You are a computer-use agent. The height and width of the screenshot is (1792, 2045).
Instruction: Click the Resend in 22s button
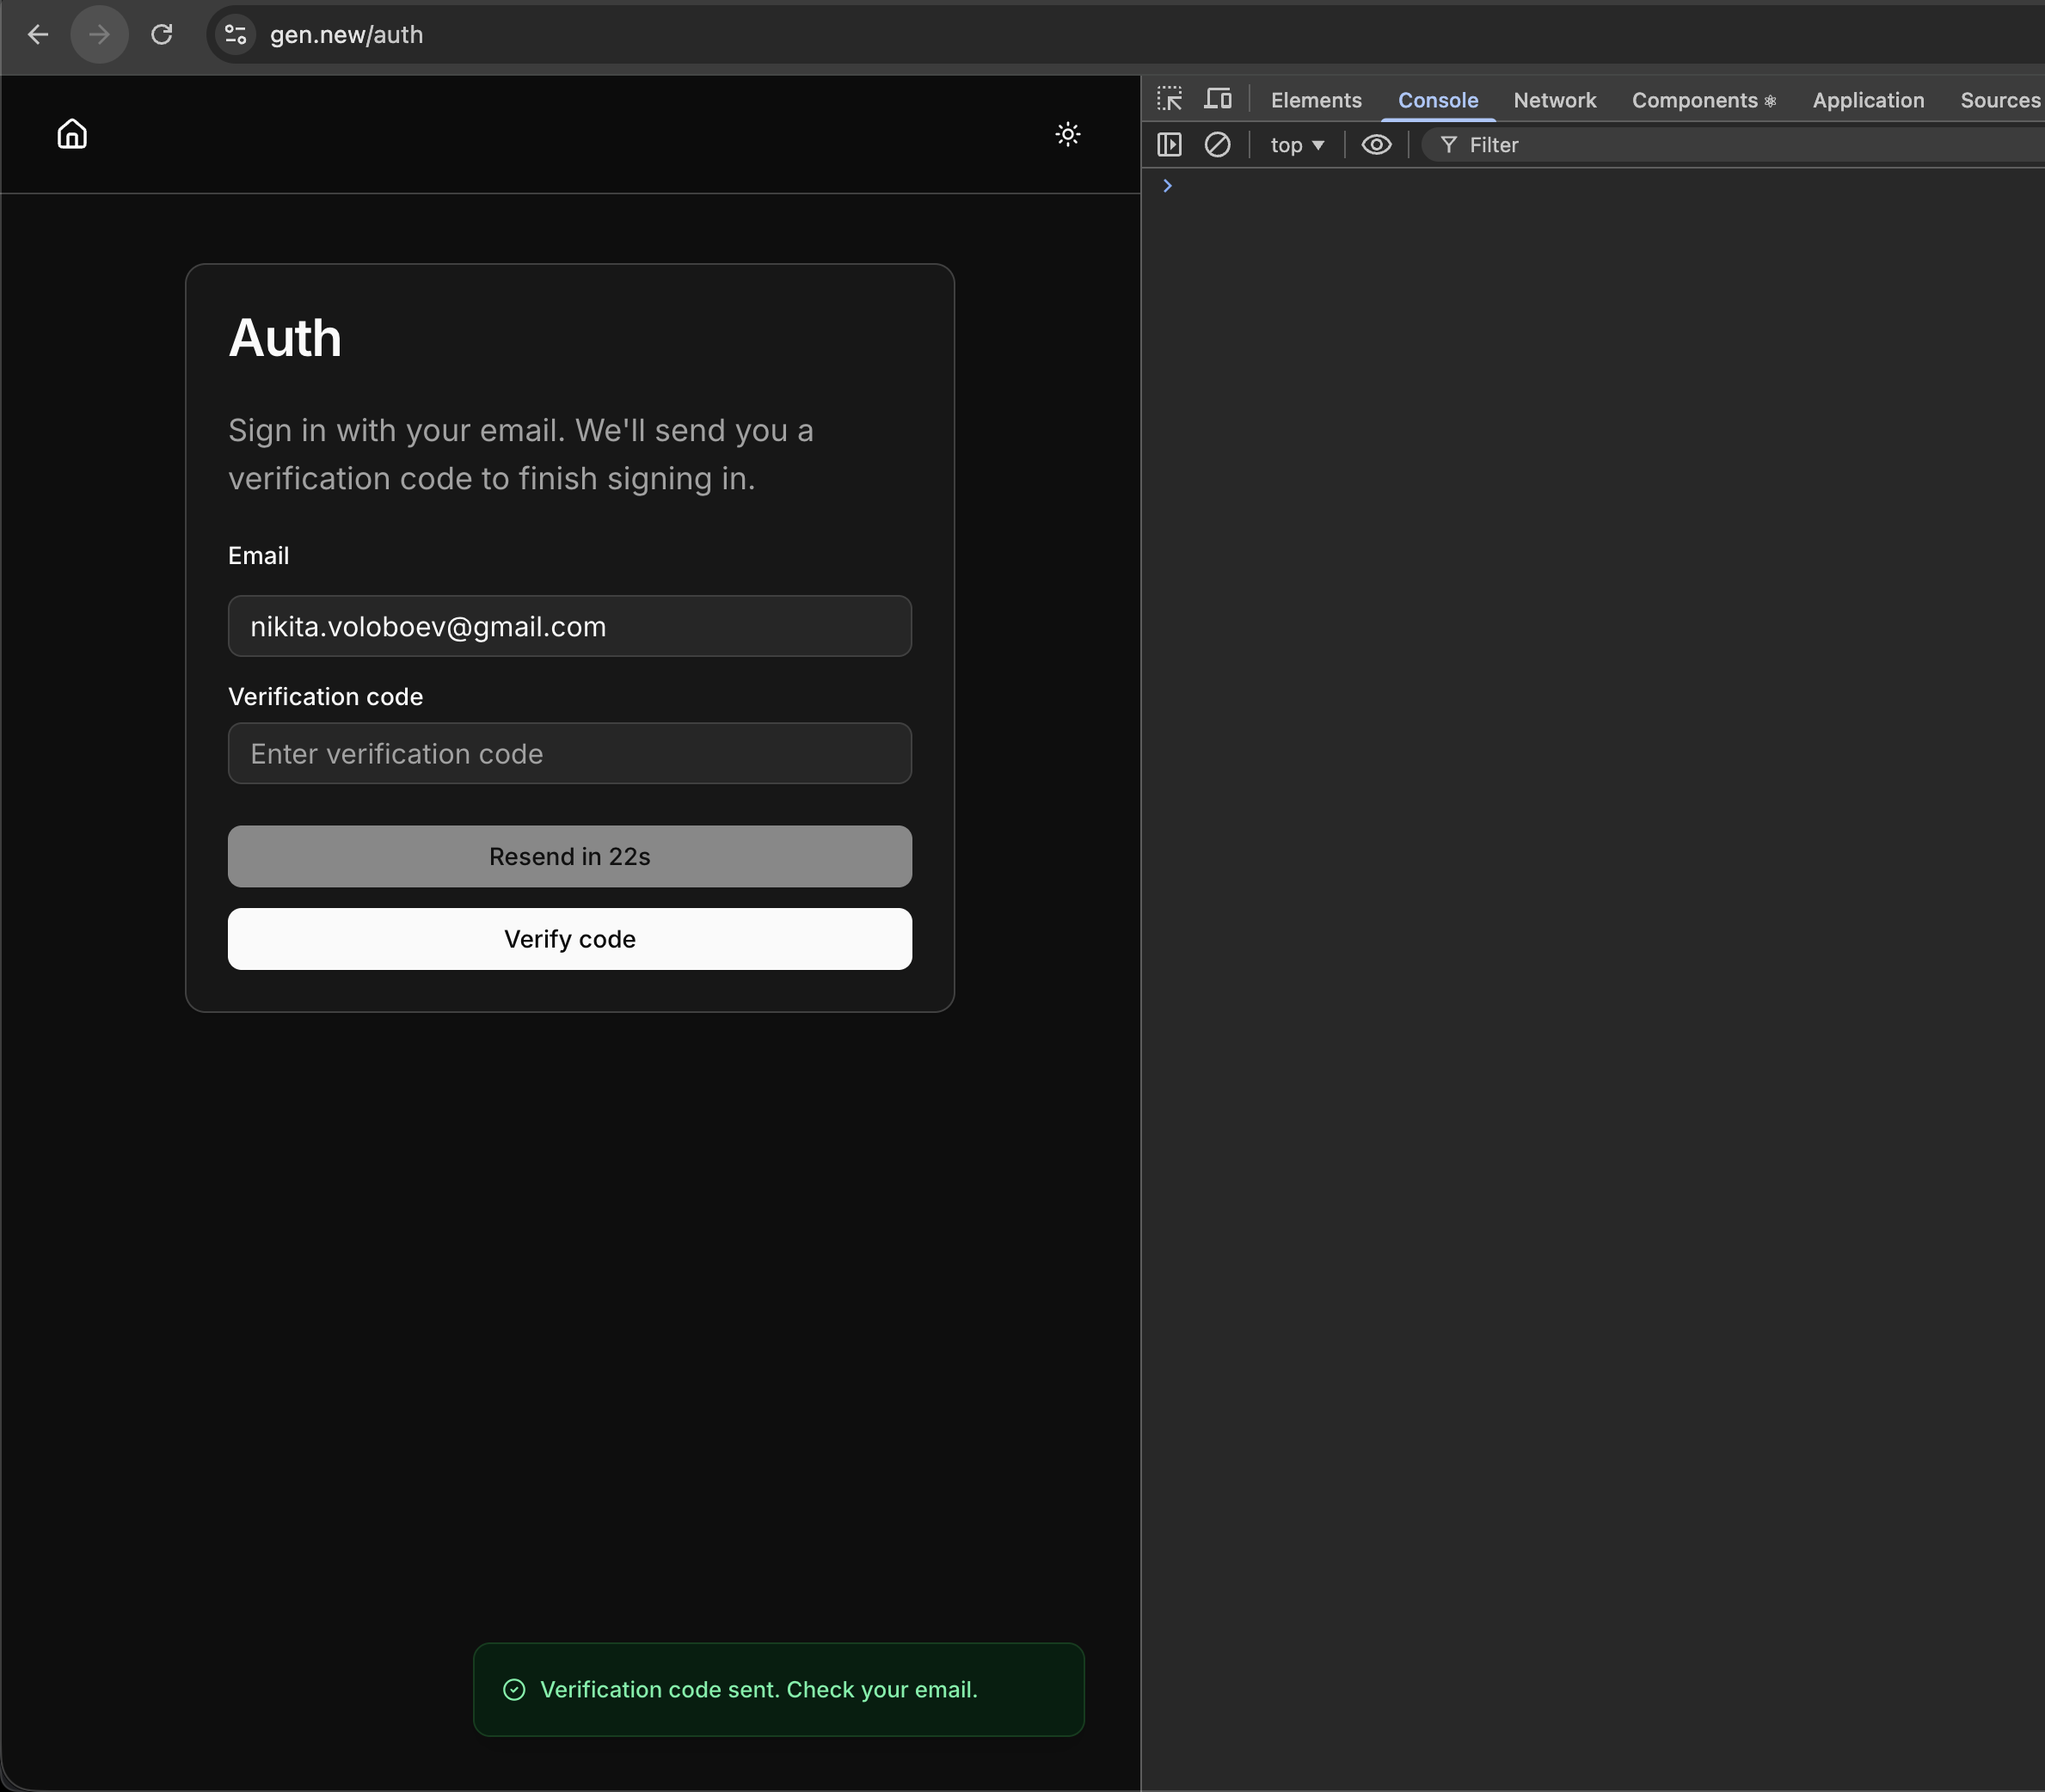(570, 856)
